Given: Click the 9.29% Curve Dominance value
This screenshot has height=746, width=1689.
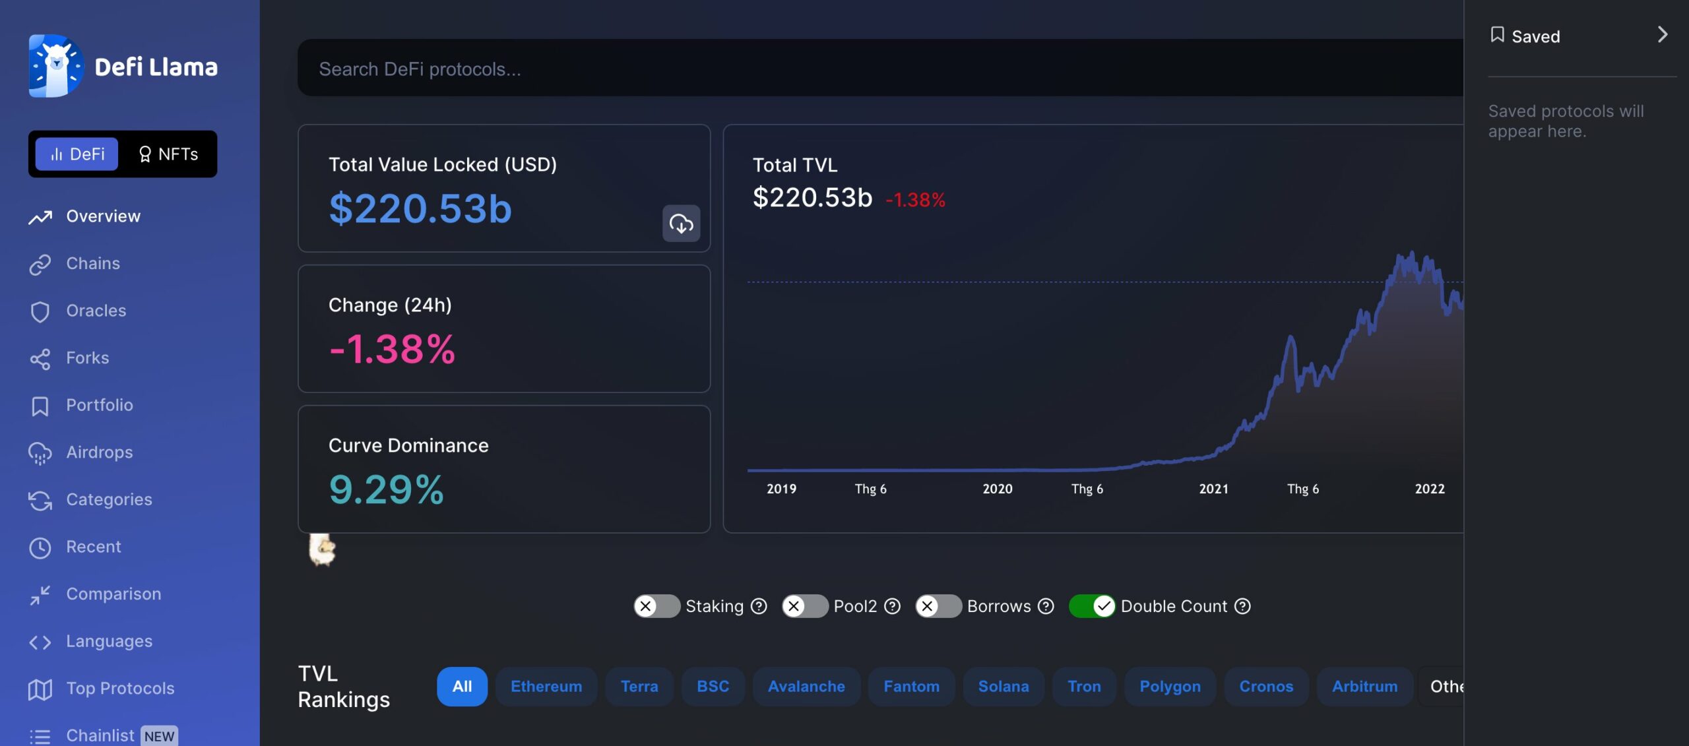Looking at the screenshot, I should pos(387,489).
